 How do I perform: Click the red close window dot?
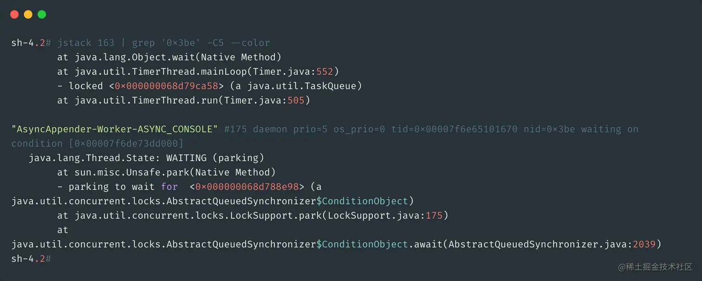click(x=14, y=14)
